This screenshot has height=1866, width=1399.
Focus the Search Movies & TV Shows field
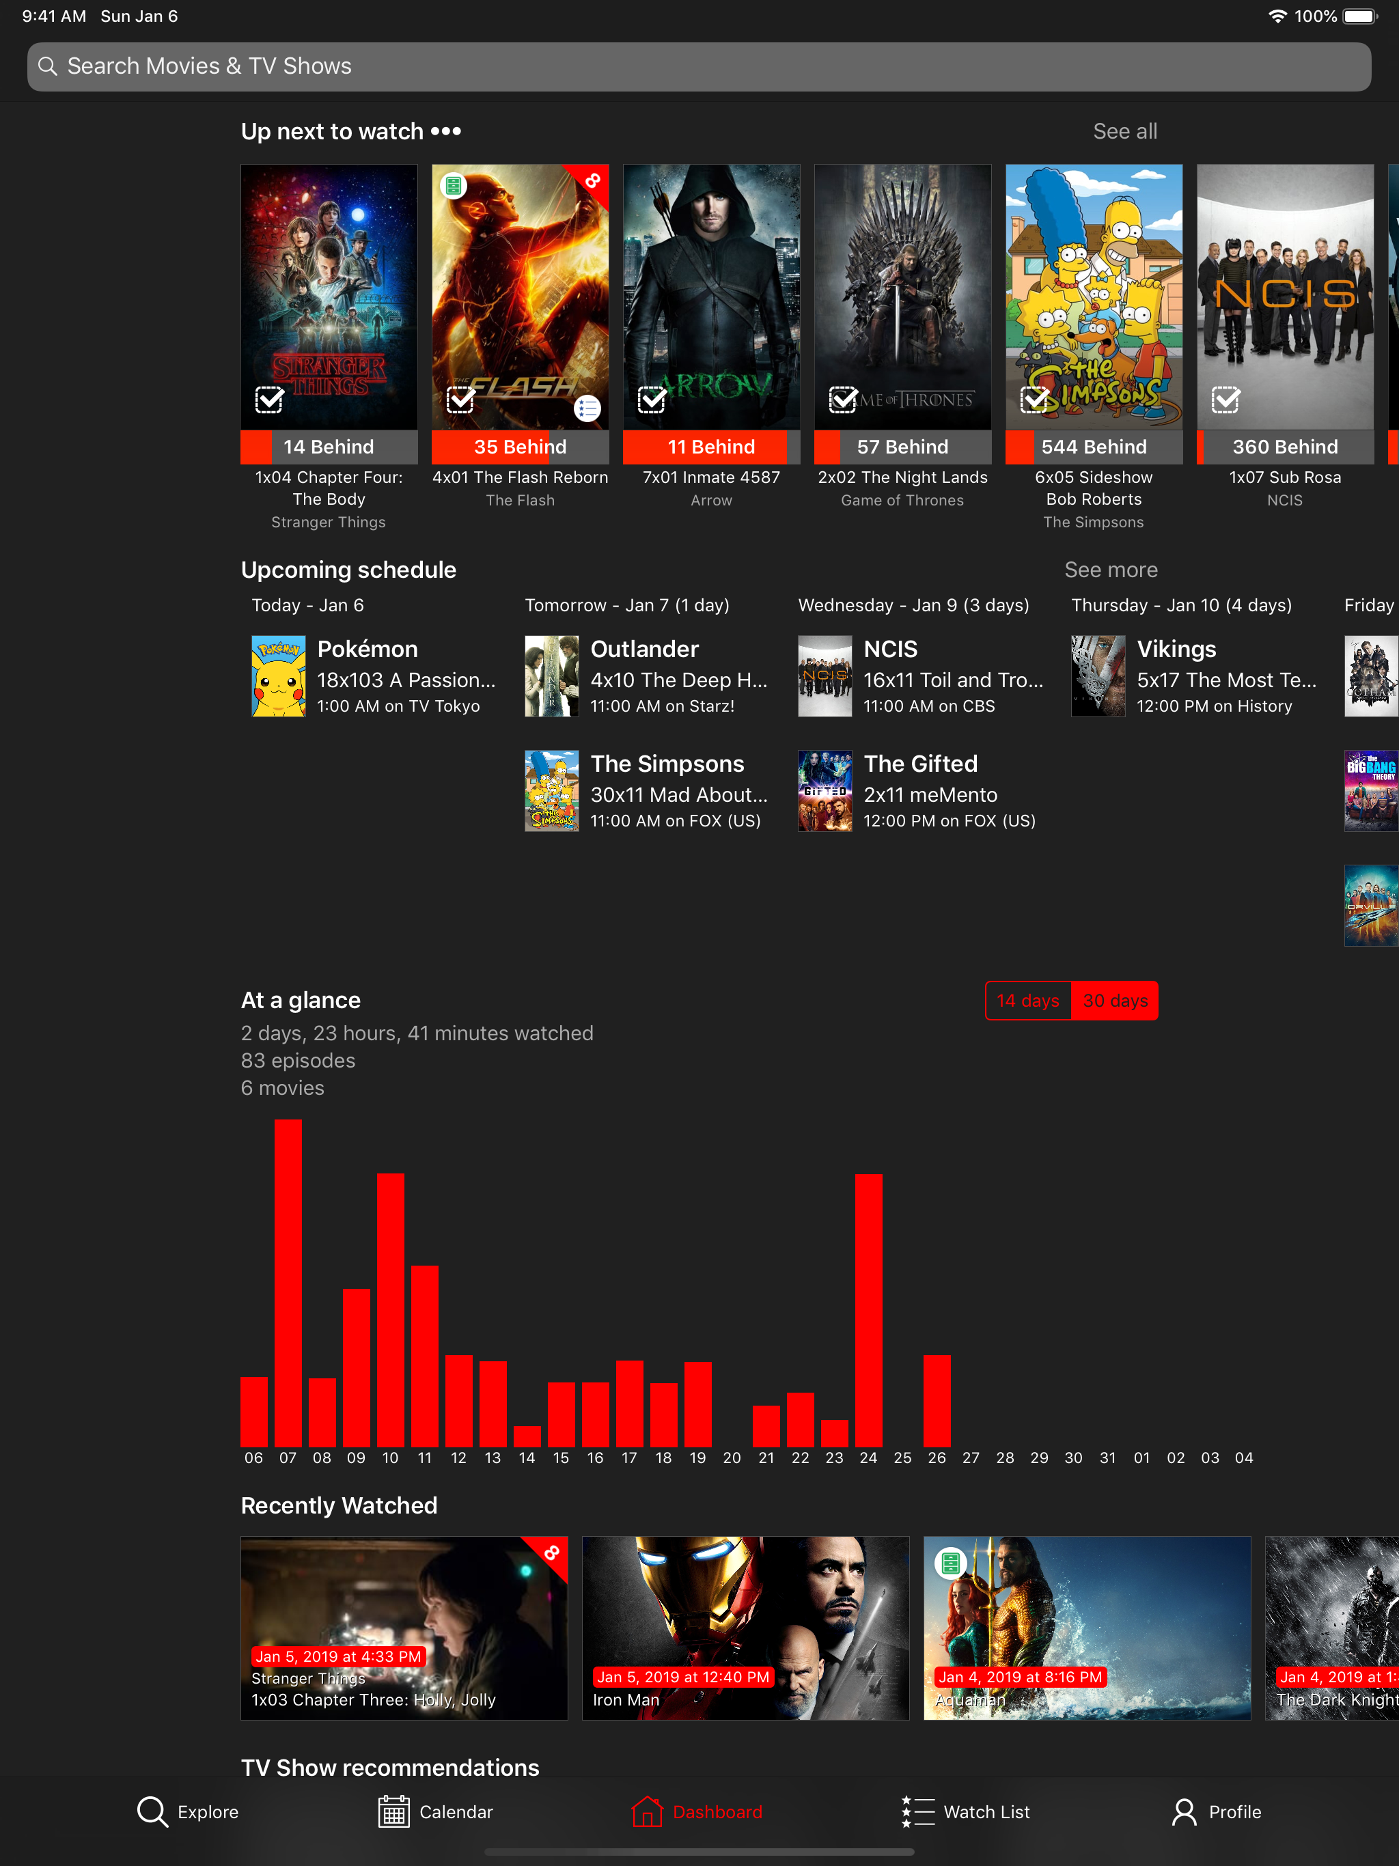[699, 67]
